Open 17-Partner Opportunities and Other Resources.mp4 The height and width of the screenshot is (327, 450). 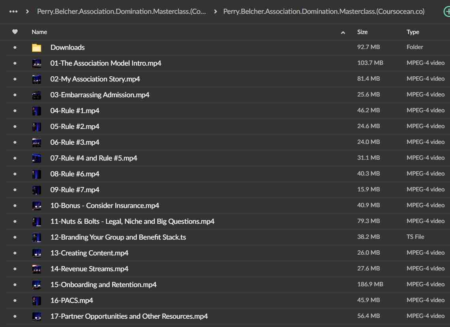tap(129, 316)
